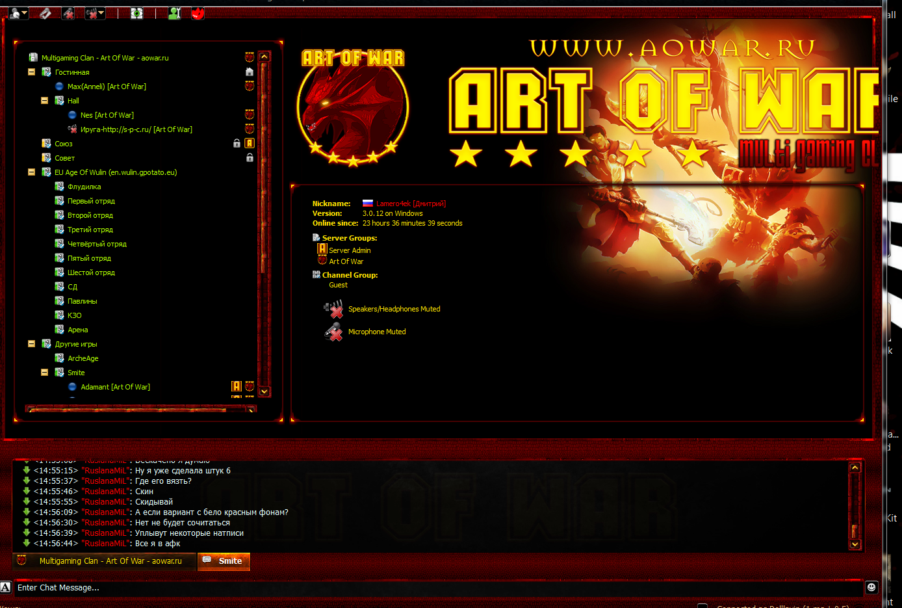Switch to Multigaming Clan chat tab

click(x=105, y=561)
